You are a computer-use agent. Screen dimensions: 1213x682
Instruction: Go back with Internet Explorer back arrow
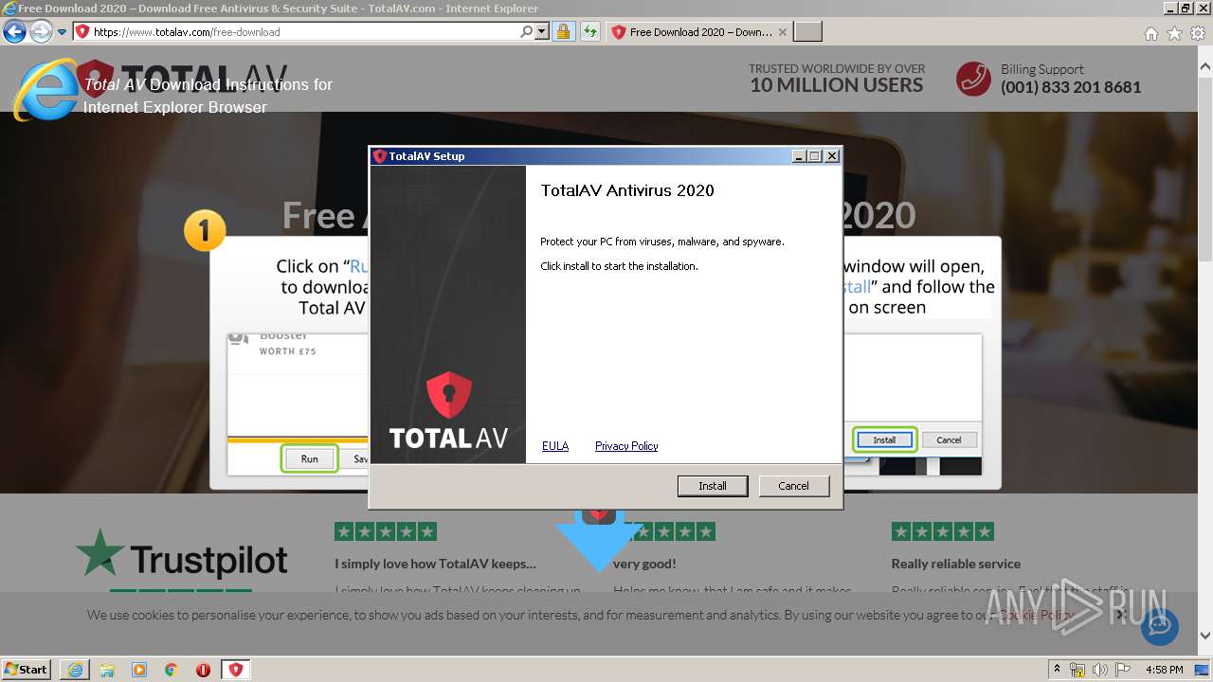[x=14, y=31]
